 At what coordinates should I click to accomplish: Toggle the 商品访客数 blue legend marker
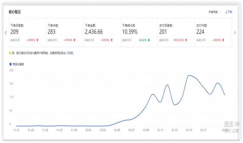point(10,64)
